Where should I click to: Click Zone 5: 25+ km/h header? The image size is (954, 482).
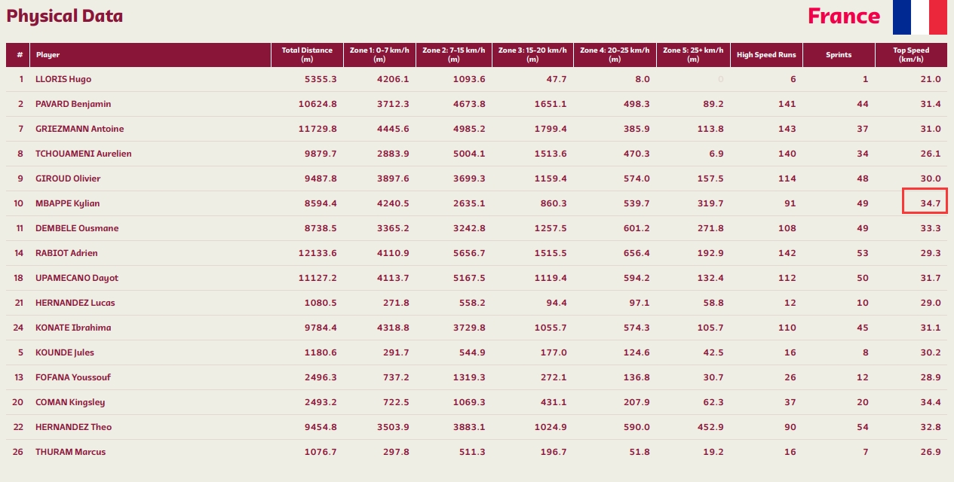693,55
